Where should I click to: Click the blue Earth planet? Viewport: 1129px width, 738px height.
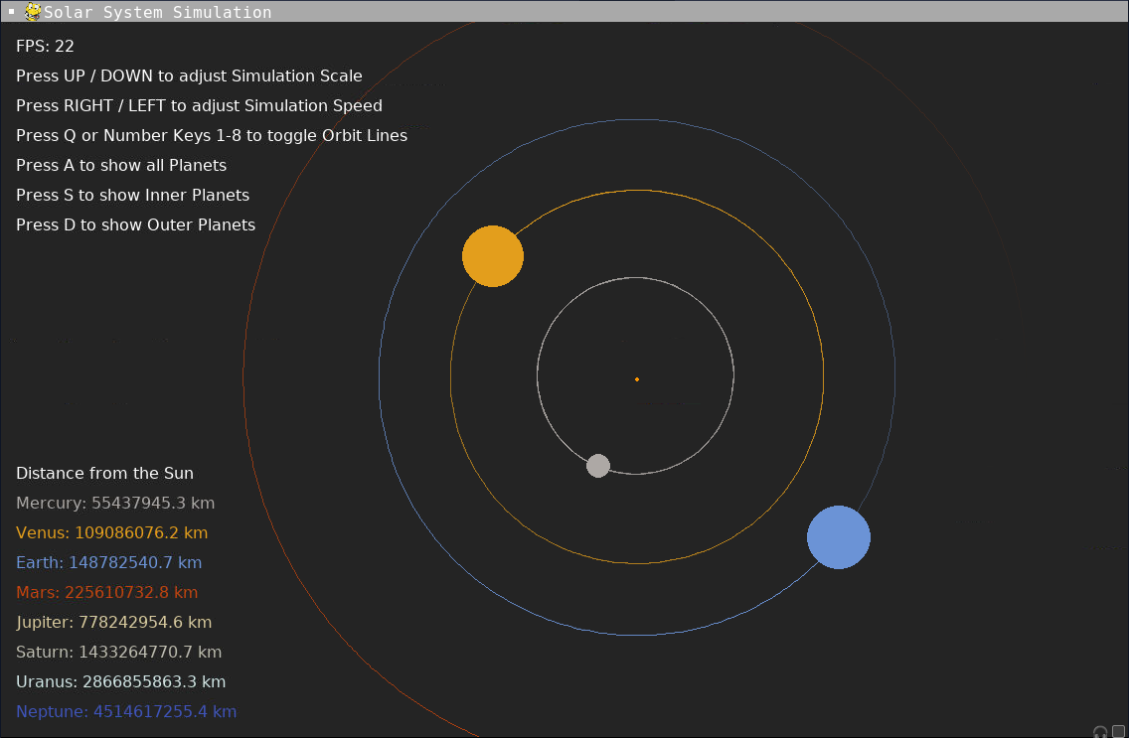point(838,537)
